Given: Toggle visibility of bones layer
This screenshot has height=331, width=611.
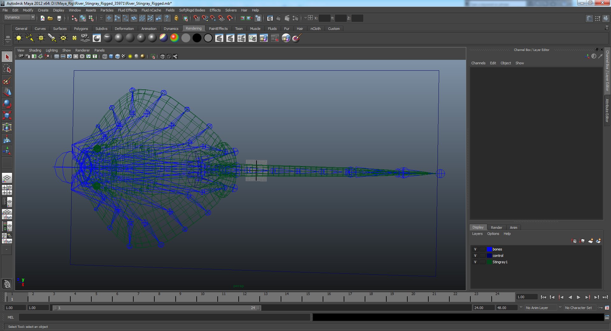Looking at the screenshot, I should coord(475,249).
